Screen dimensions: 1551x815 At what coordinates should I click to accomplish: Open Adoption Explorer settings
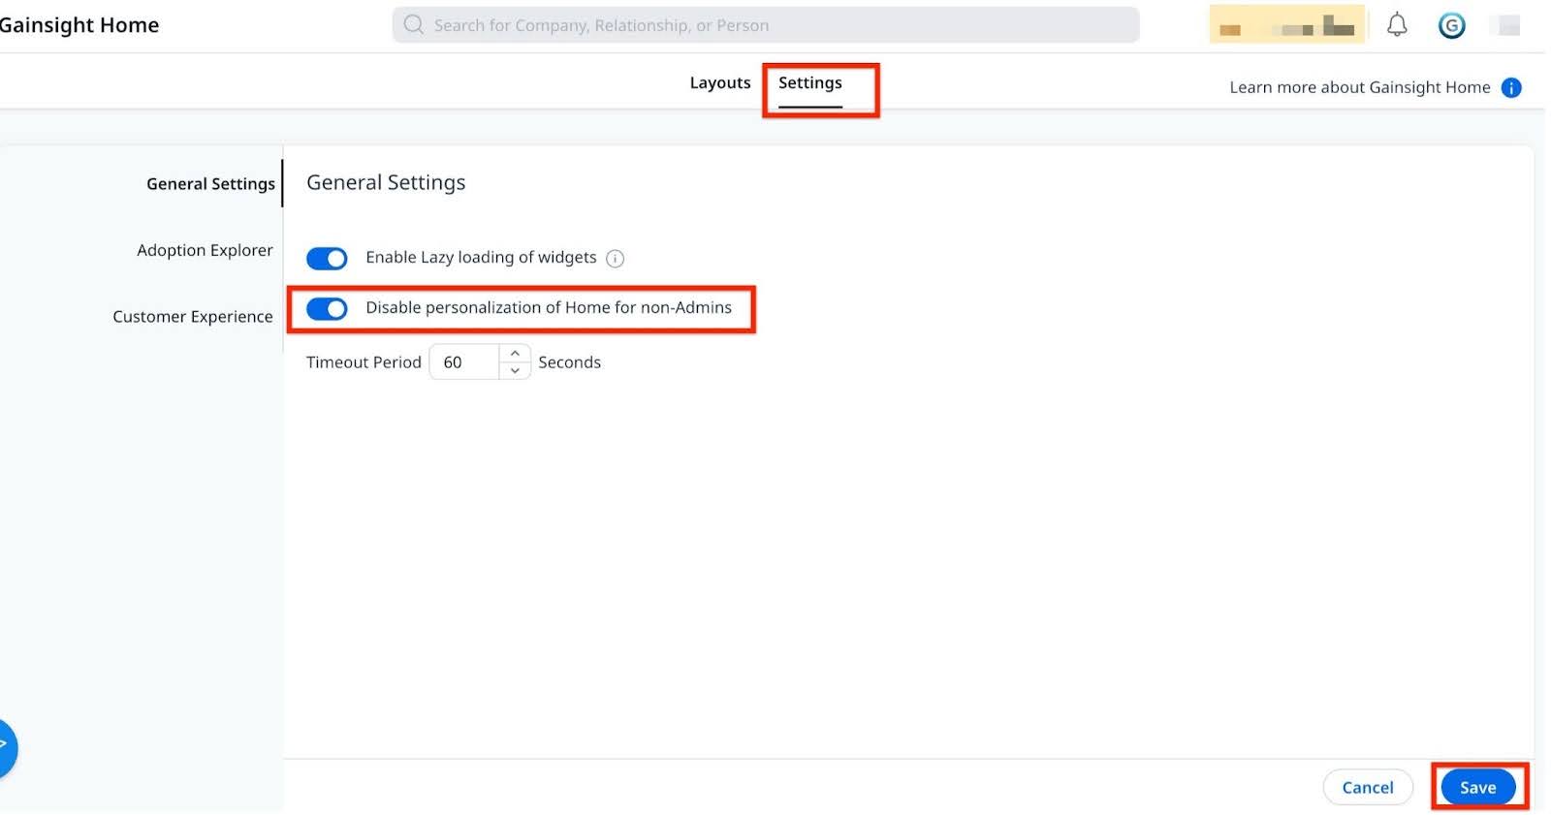205,249
